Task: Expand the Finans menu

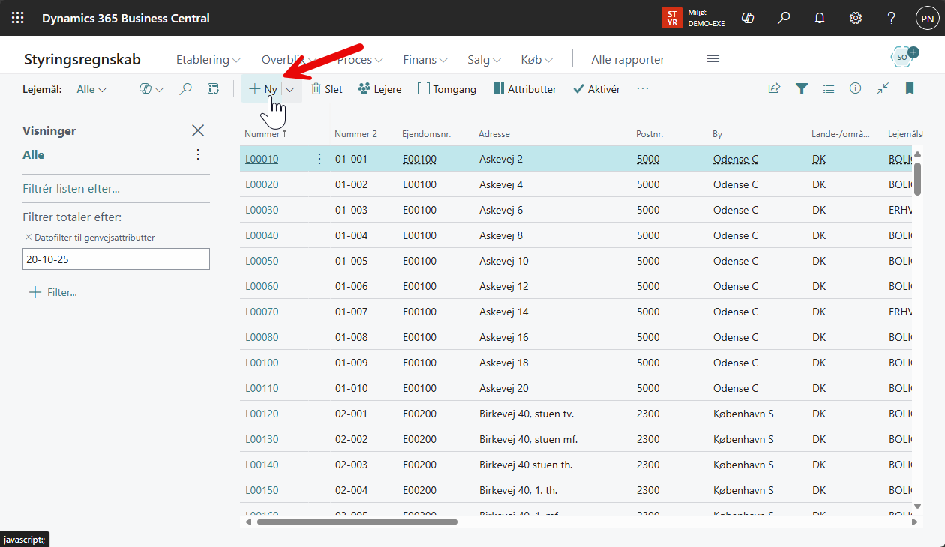Action: (424, 60)
